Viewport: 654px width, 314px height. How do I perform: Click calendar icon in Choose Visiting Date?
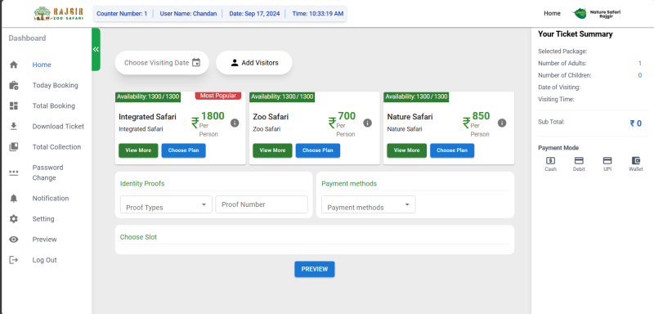click(x=196, y=62)
